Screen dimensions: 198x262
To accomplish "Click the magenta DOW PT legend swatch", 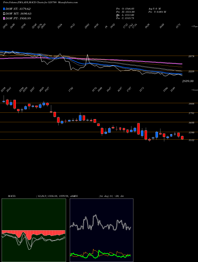I will pyautogui.click(x=4, y=18).
